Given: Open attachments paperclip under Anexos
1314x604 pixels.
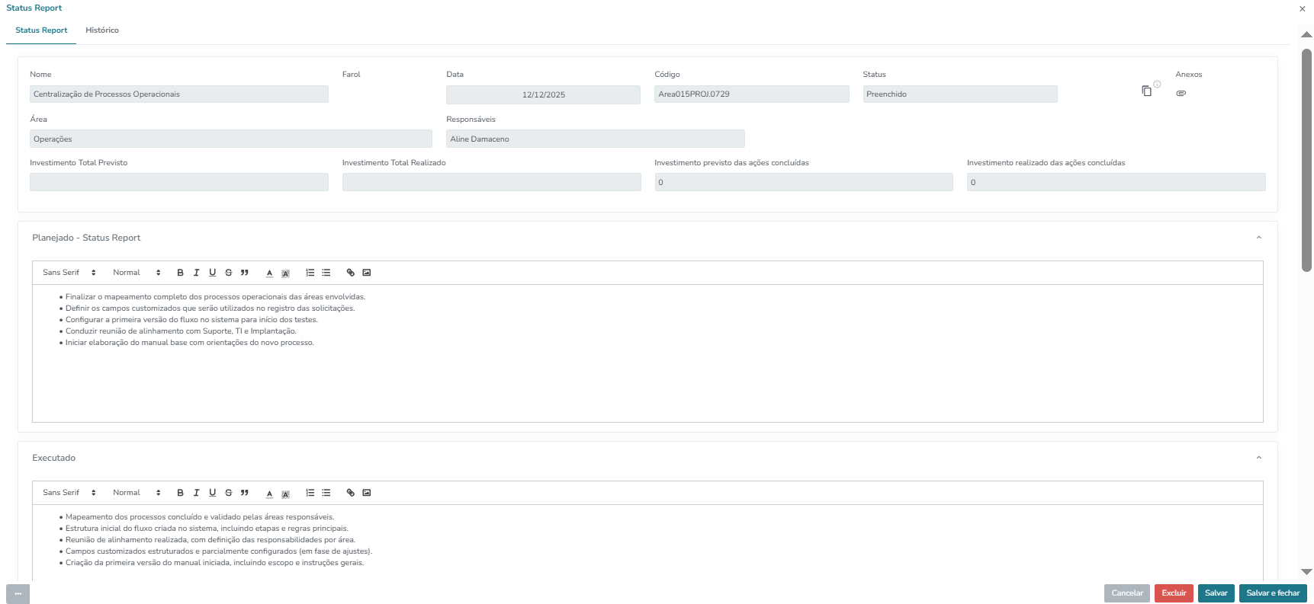Looking at the screenshot, I should (1181, 93).
